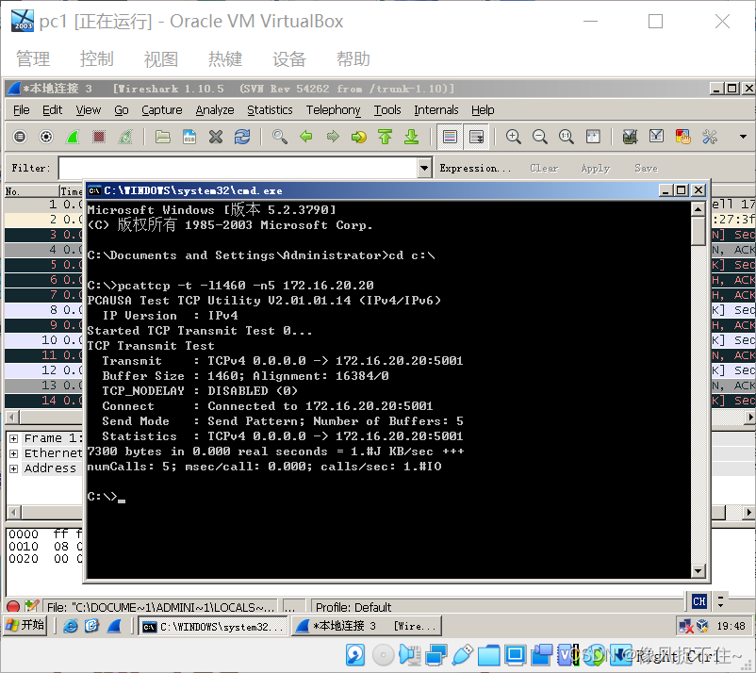Viewport: 756px width, 673px height.
Task: Open the Filter history dropdown arrow
Action: pos(424,168)
